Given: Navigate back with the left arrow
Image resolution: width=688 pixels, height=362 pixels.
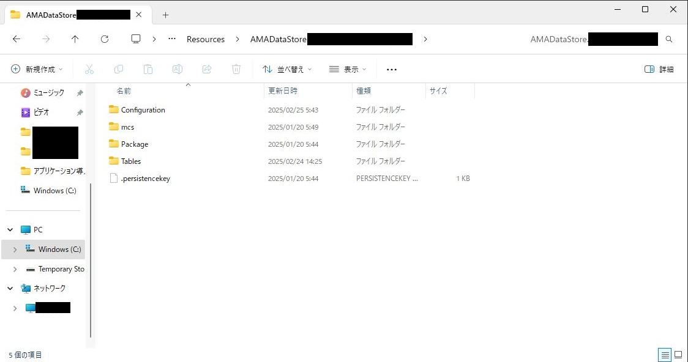Looking at the screenshot, I should 17,39.
